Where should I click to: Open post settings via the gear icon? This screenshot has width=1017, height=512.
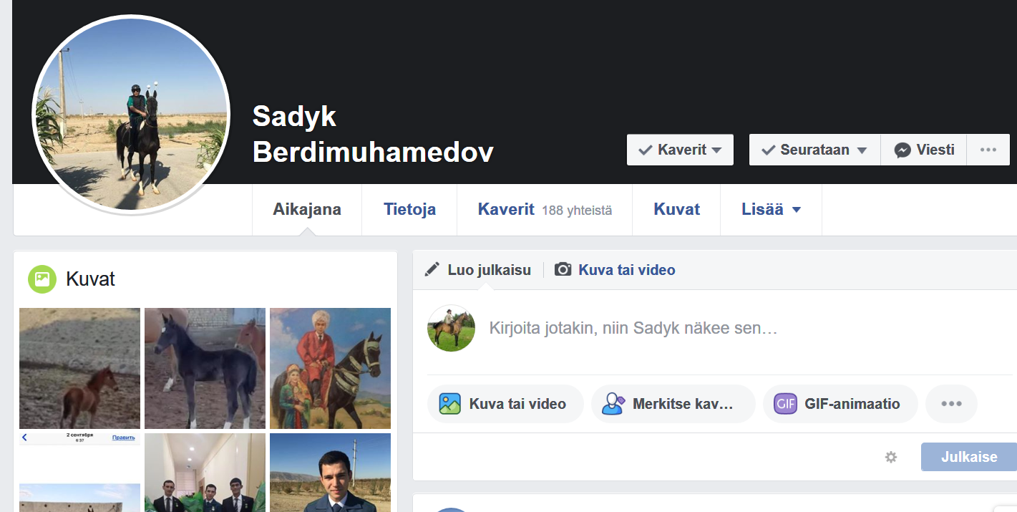point(891,457)
